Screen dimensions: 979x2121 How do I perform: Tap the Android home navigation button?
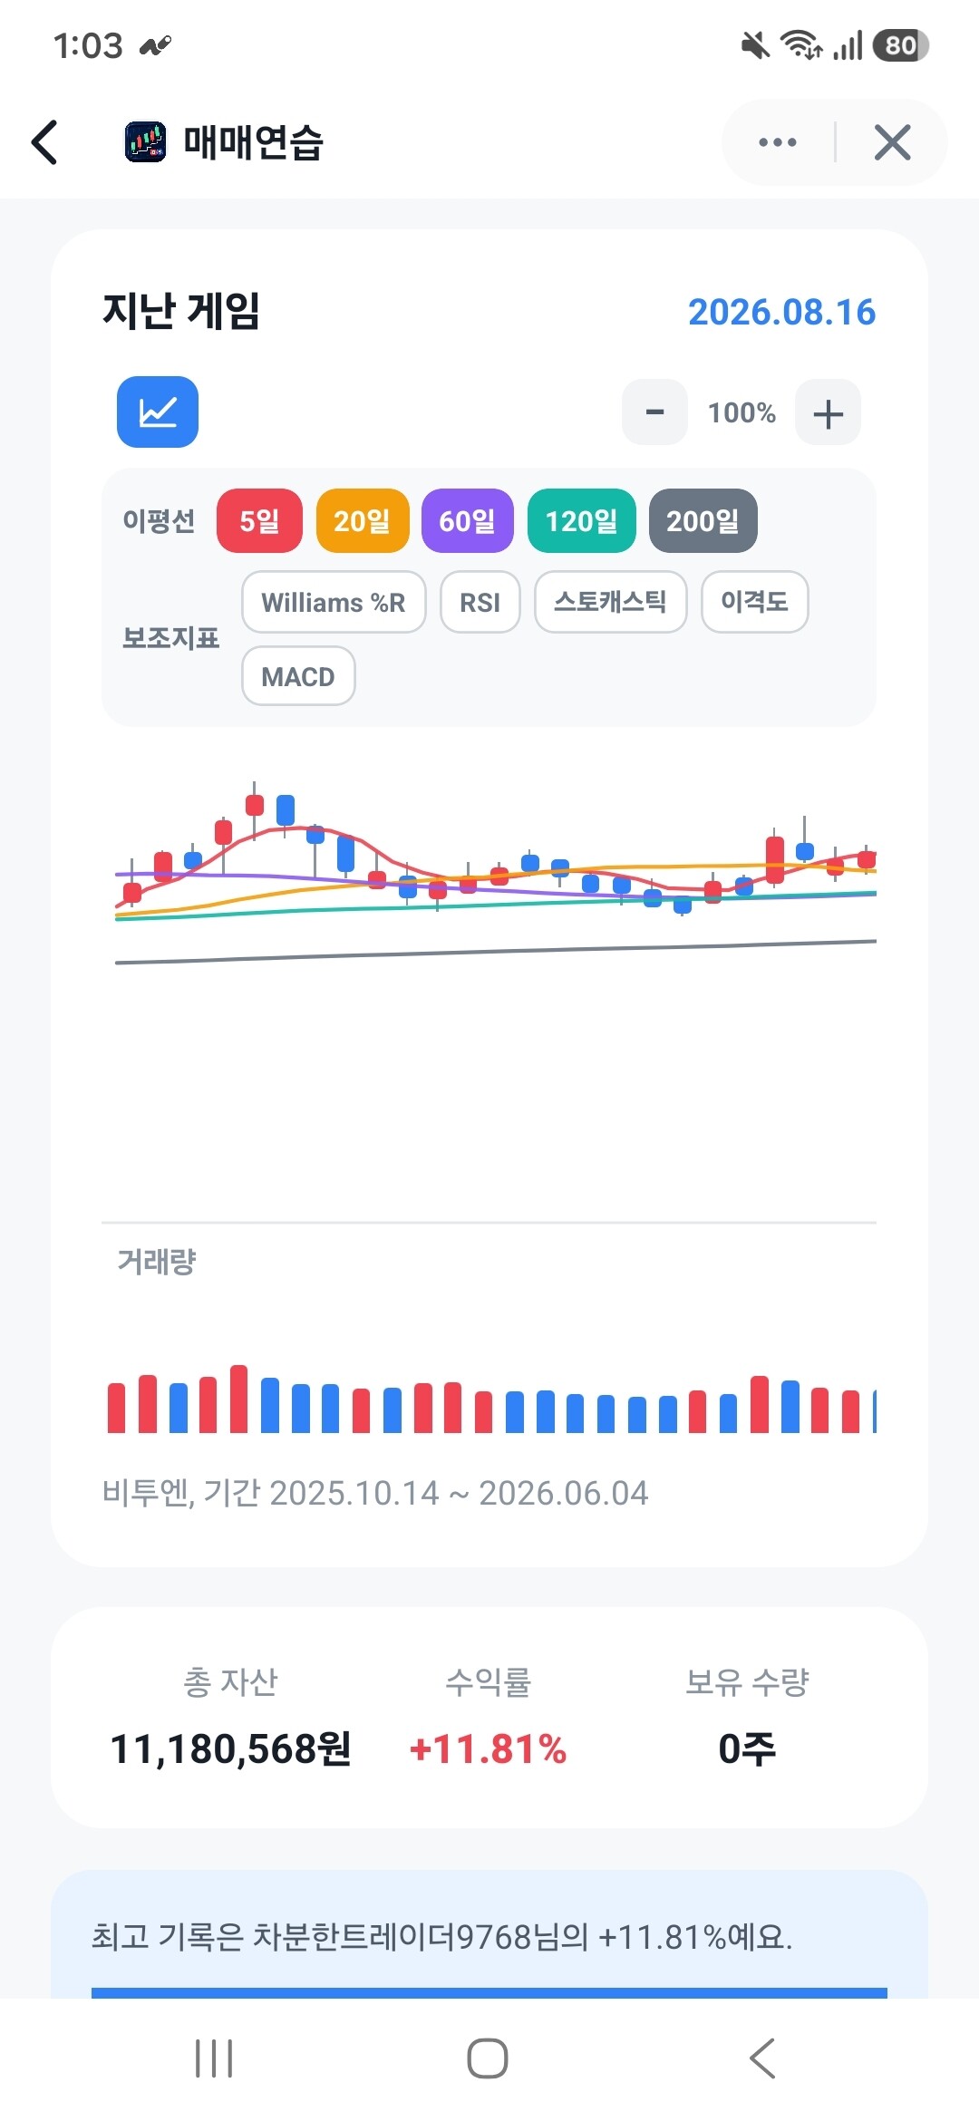(488, 2058)
